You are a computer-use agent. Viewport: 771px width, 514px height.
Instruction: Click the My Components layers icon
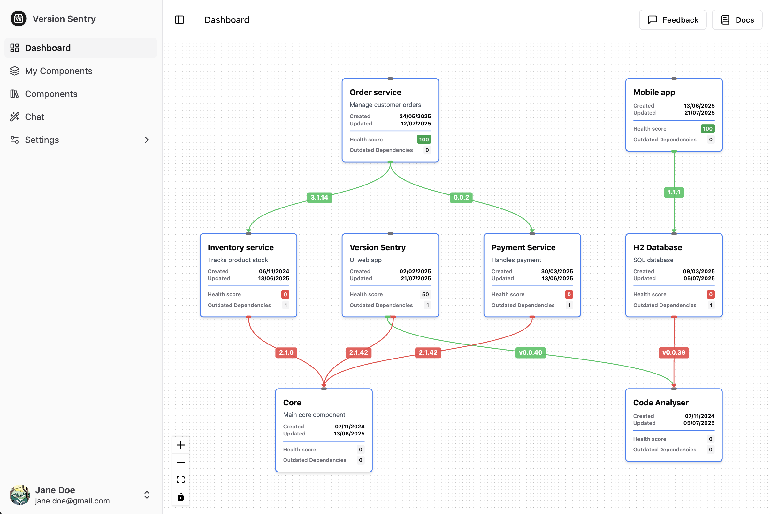point(15,71)
